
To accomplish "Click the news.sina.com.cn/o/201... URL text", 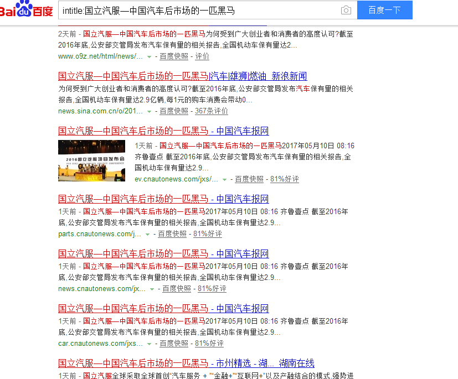I will (100, 111).
